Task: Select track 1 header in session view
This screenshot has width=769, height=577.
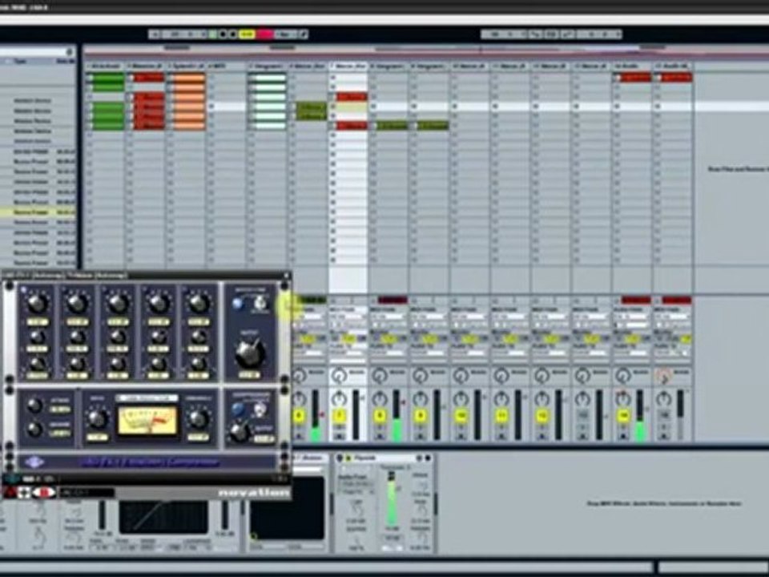Action: (x=104, y=66)
